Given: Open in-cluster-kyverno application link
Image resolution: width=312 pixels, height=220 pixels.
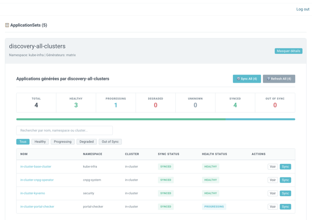Looking at the screenshot, I should tap(32, 193).
